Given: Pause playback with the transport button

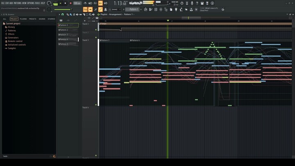Looking at the screenshot, I should [x=61, y=3].
